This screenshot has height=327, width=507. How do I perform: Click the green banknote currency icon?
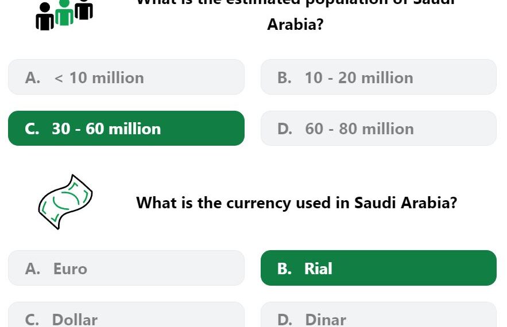(x=65, y=202)
